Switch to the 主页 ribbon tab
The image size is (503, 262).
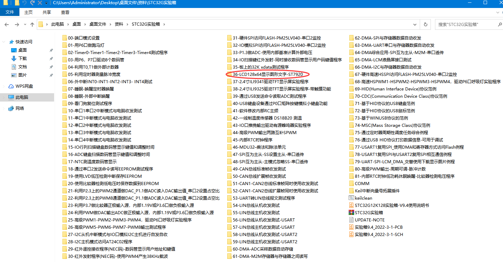[28, 12]
